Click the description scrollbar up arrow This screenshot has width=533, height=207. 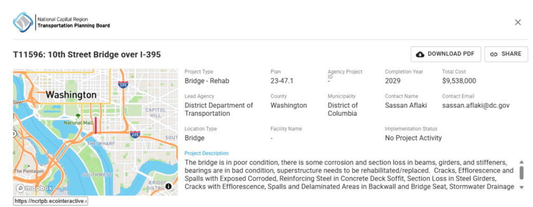(522, 162)
